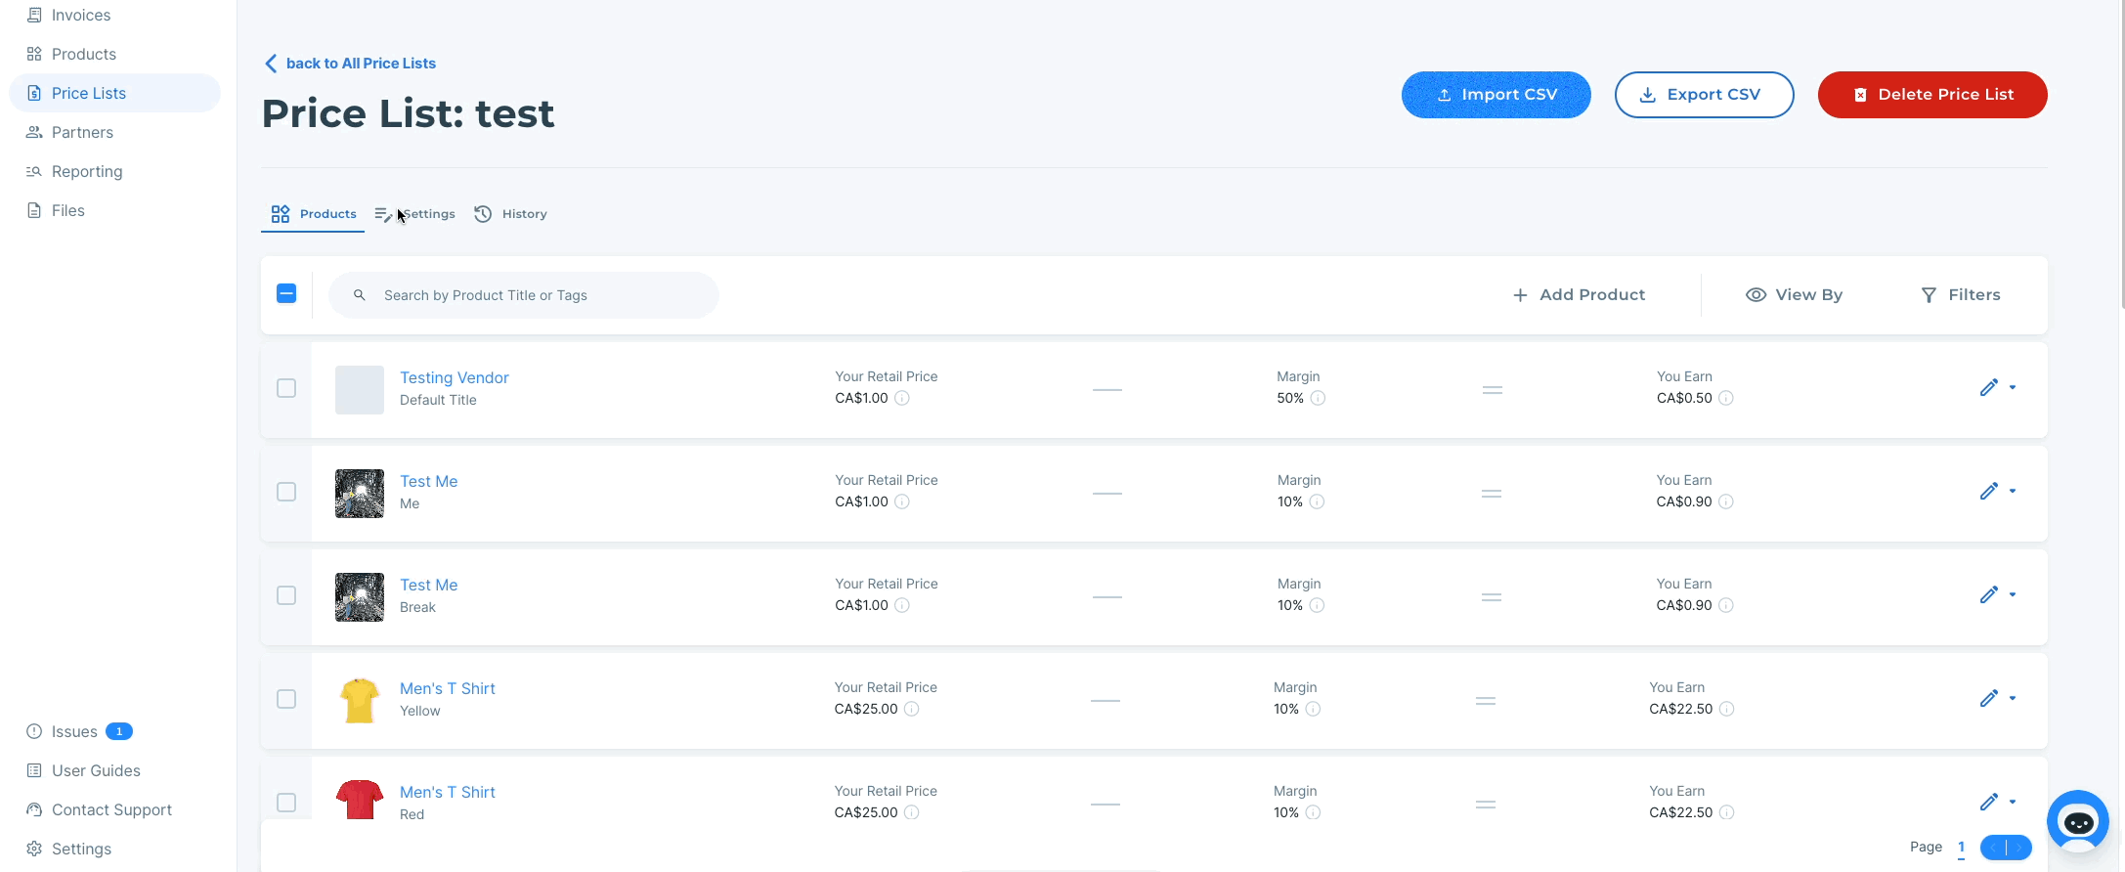Image resolution: width=2125 pixels, height=872 pixels.
Task: Click info icon next to Yellow shirt retail price
Action: 911,709
